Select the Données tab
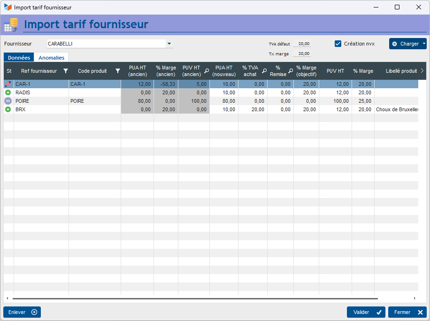 [19, 58]
